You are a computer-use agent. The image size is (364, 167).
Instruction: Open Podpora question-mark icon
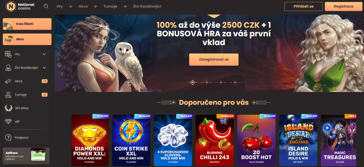tap(9, 138)
